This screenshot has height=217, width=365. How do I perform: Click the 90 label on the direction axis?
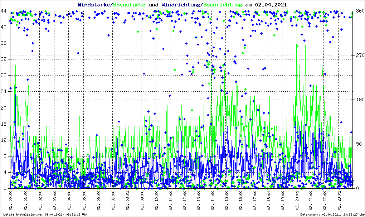pyautogui.click(x=359, y=144)
